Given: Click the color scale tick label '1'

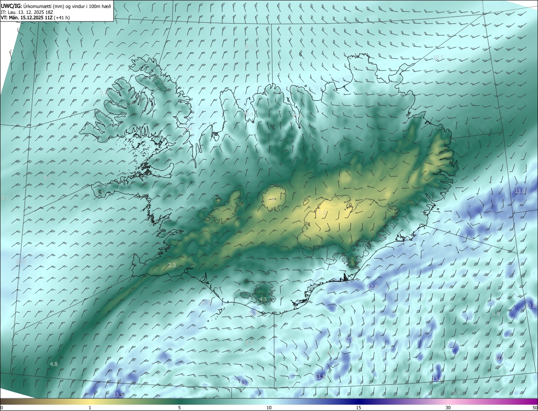Looking at the screenshot, I should (x=90, y=408).
